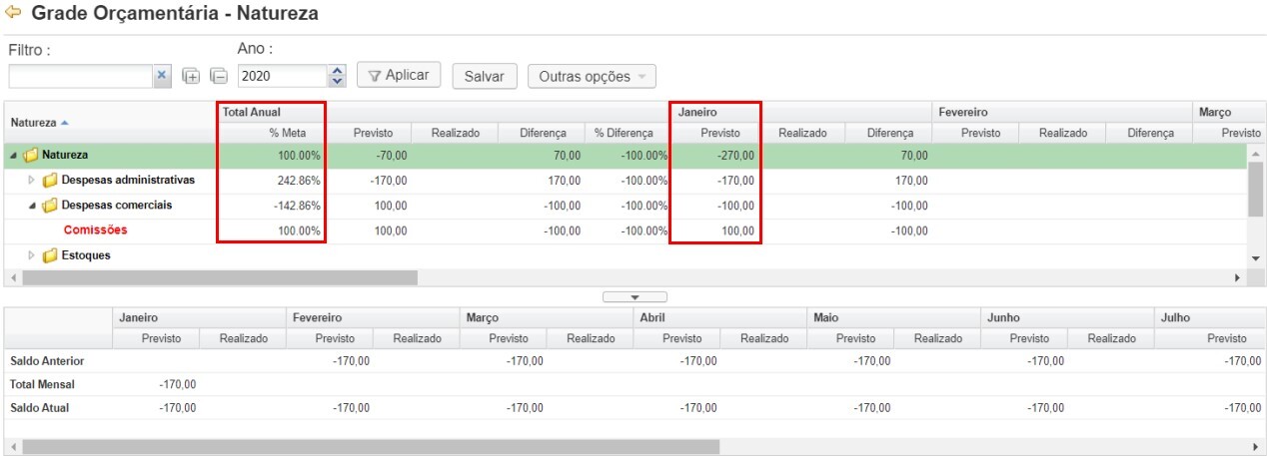Image resolution: width=1267 pixels, height=456 pixels.
Task: Click the upper grid scroll-up arrow
Action: 1256,153
